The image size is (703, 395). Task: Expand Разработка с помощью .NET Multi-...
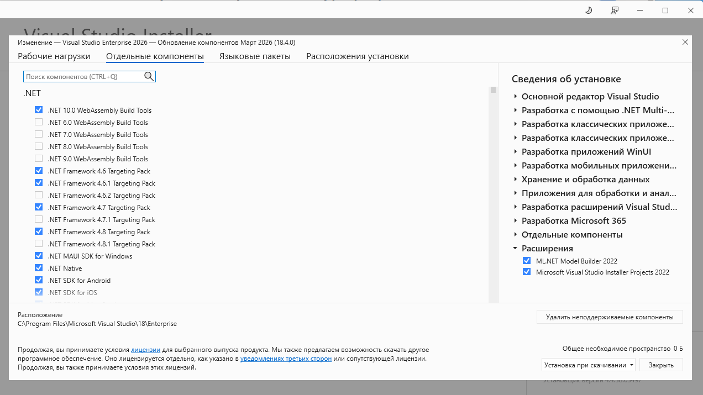coord(515,110)
